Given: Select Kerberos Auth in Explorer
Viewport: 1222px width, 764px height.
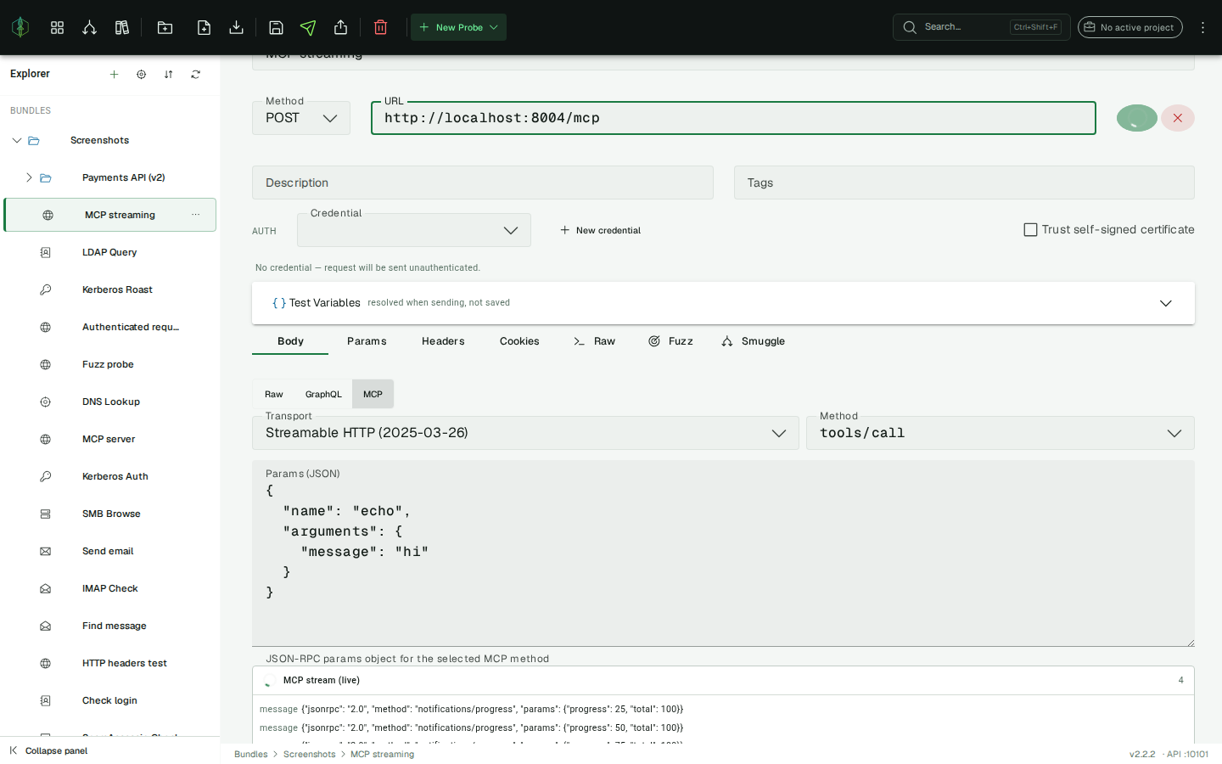Looking at the screenshot, I should pyautogui.click(x=109, y=476).
